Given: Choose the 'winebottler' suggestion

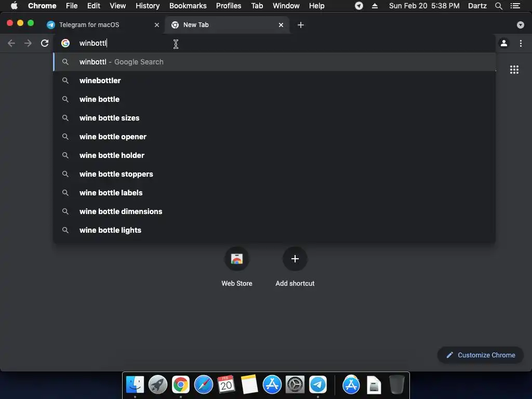Looking at the screenshot, I should pyautogui.click(x=274, y=81).
